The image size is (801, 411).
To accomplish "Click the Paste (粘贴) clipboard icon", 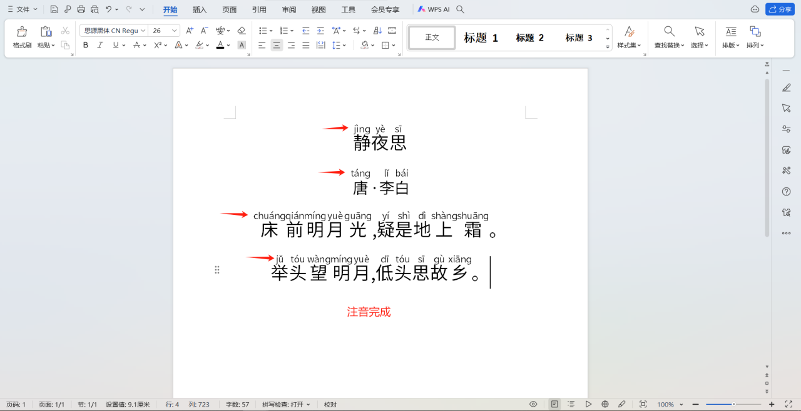I will coord(46,31).
